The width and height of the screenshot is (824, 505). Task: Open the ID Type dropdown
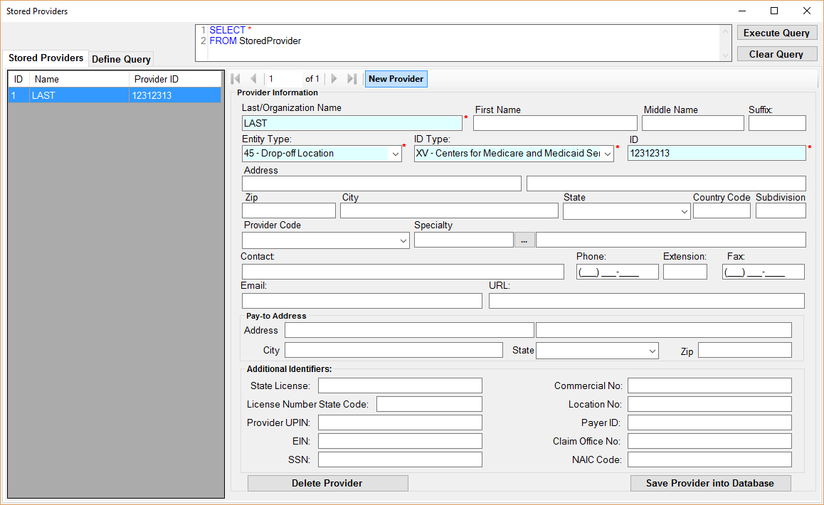(607, 154)
